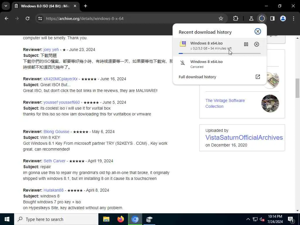This screenshot has width=300, height=225.
Task: Click the browser forward arrow
Action: 17,18
